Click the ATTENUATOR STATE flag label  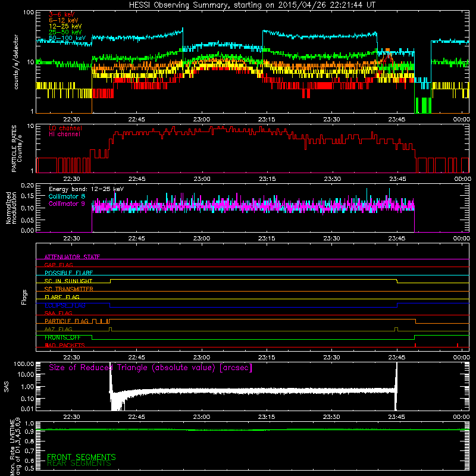[72, 257]
